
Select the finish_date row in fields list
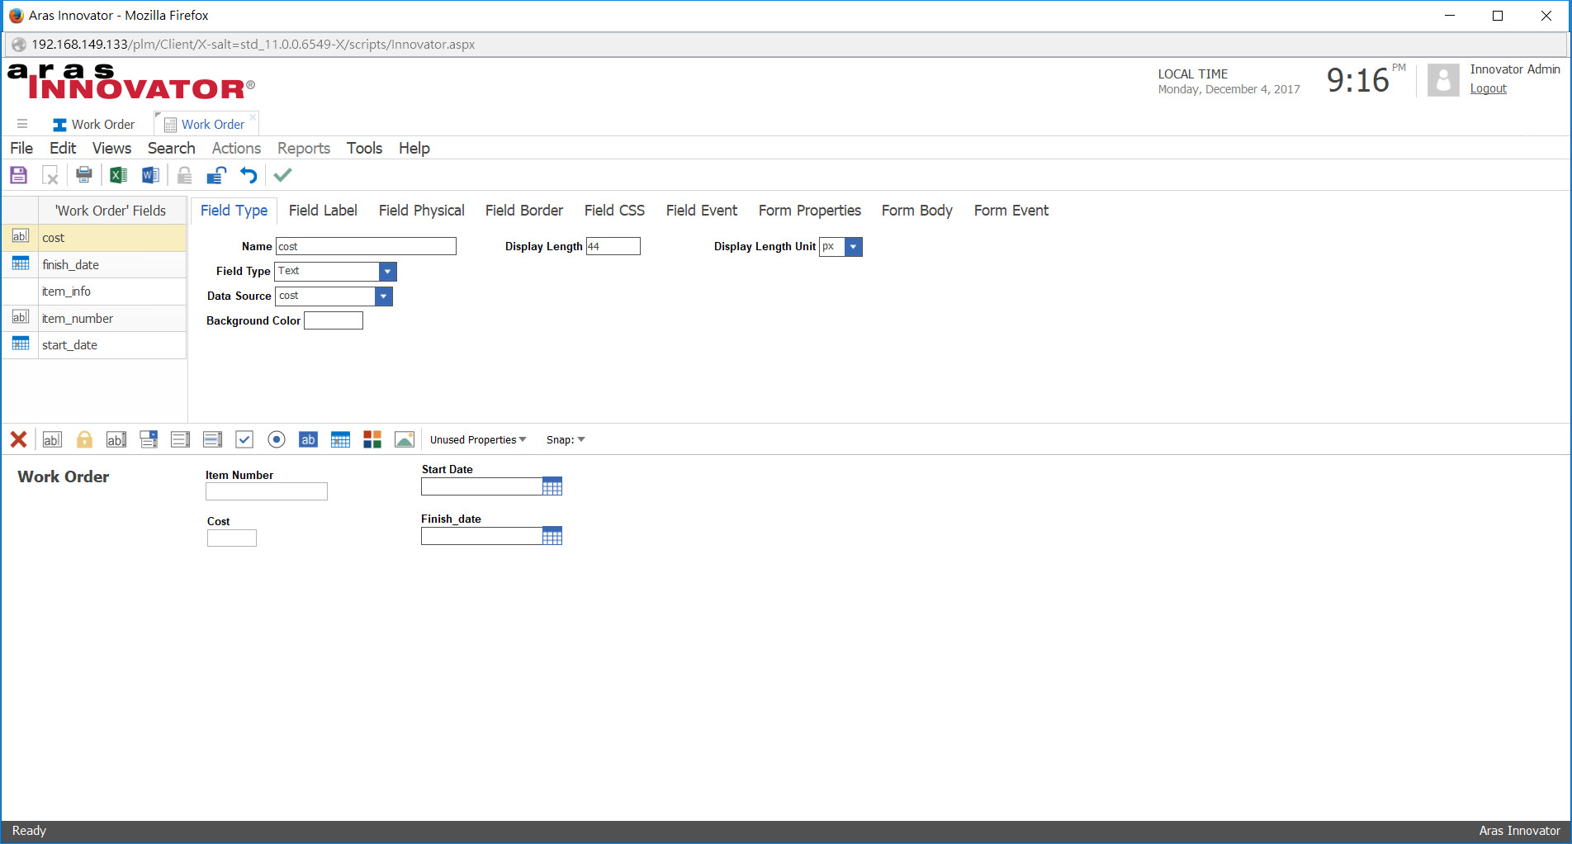(94, 264)
